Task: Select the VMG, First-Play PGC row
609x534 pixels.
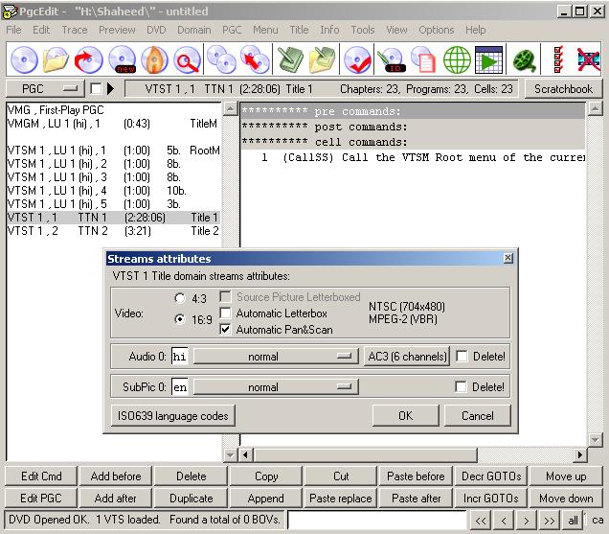Action: click(x=113, y=109)
